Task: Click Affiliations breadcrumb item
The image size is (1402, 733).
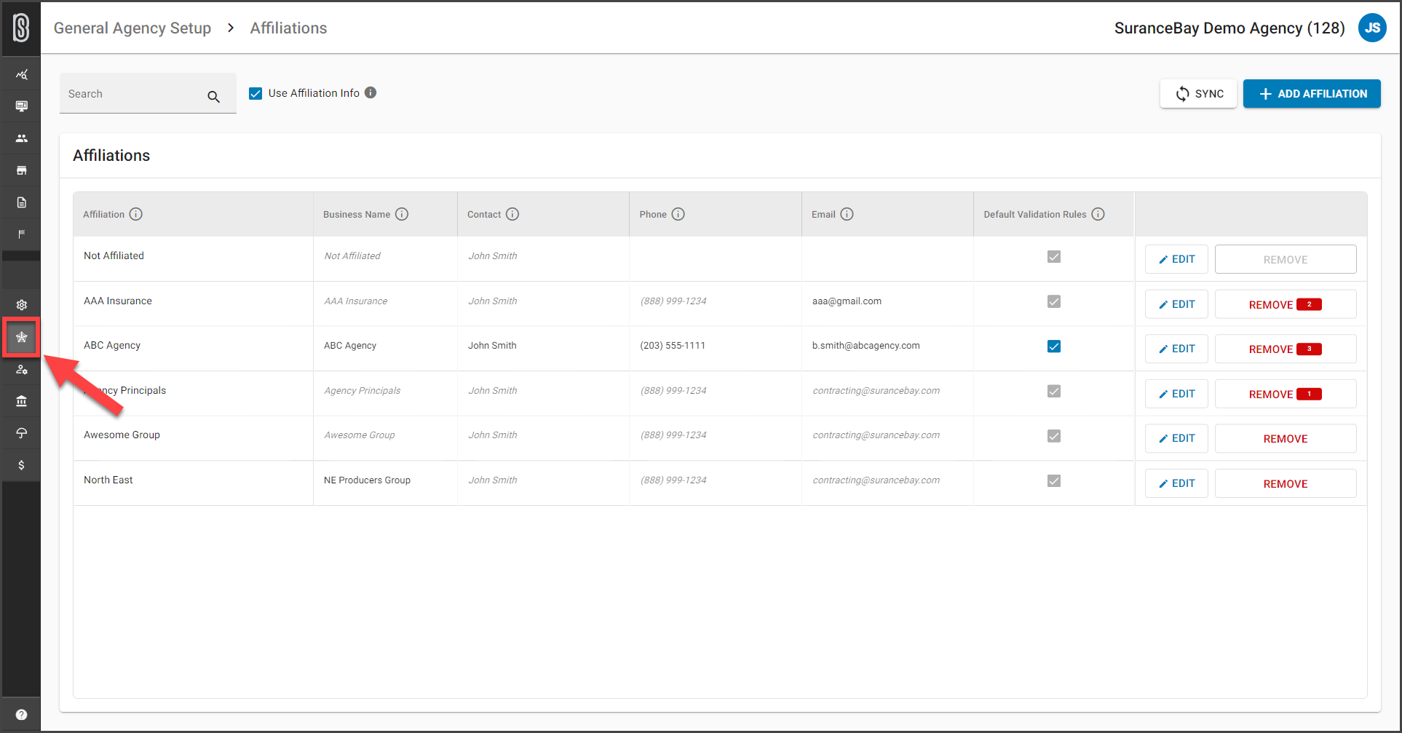Action: pos(288,28)
